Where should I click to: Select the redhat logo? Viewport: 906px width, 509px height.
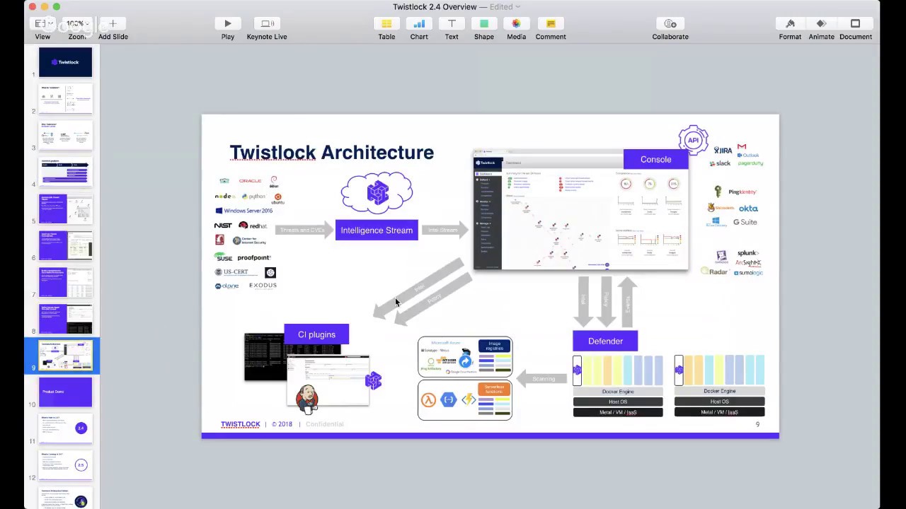coord(253,226)
